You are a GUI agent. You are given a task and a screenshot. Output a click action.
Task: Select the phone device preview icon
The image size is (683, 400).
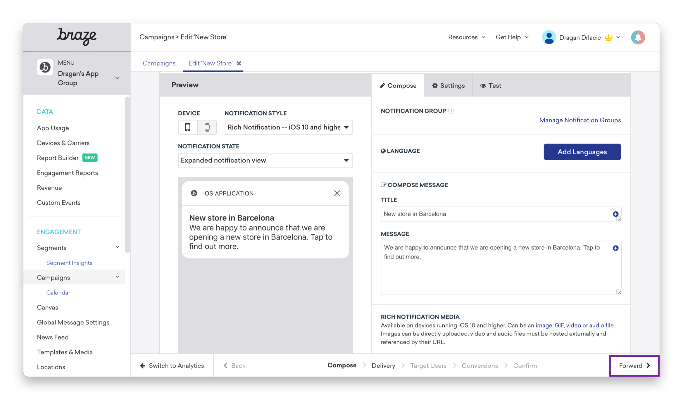coord(188,127)
